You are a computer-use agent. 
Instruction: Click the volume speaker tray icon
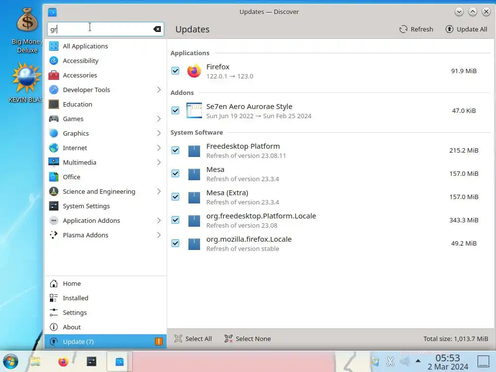[404, 361]
